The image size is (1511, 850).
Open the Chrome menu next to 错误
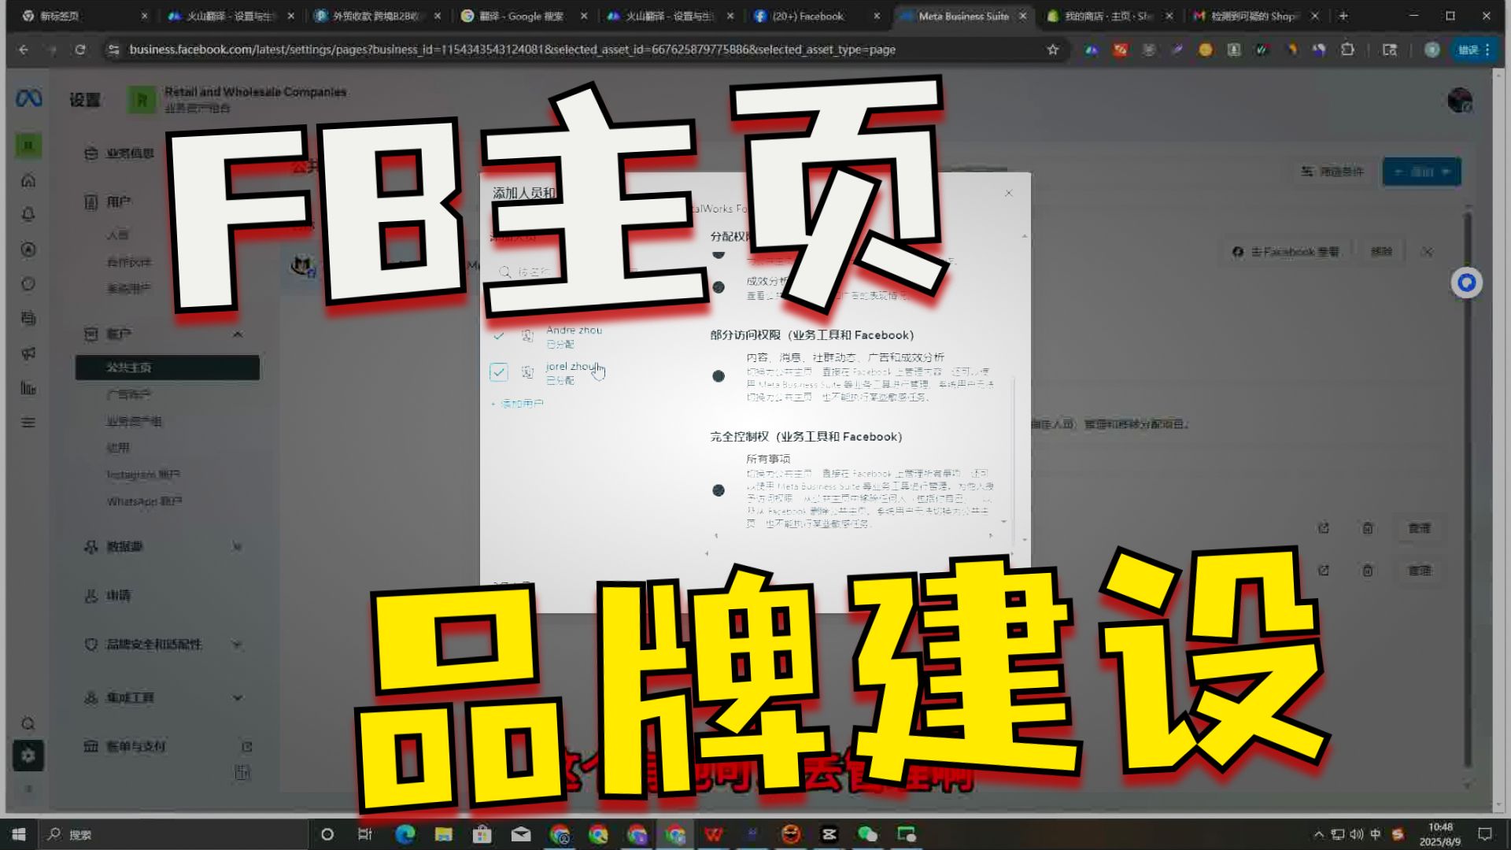click(1487, 50)
